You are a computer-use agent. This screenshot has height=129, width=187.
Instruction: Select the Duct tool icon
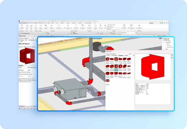click(31, 26)
